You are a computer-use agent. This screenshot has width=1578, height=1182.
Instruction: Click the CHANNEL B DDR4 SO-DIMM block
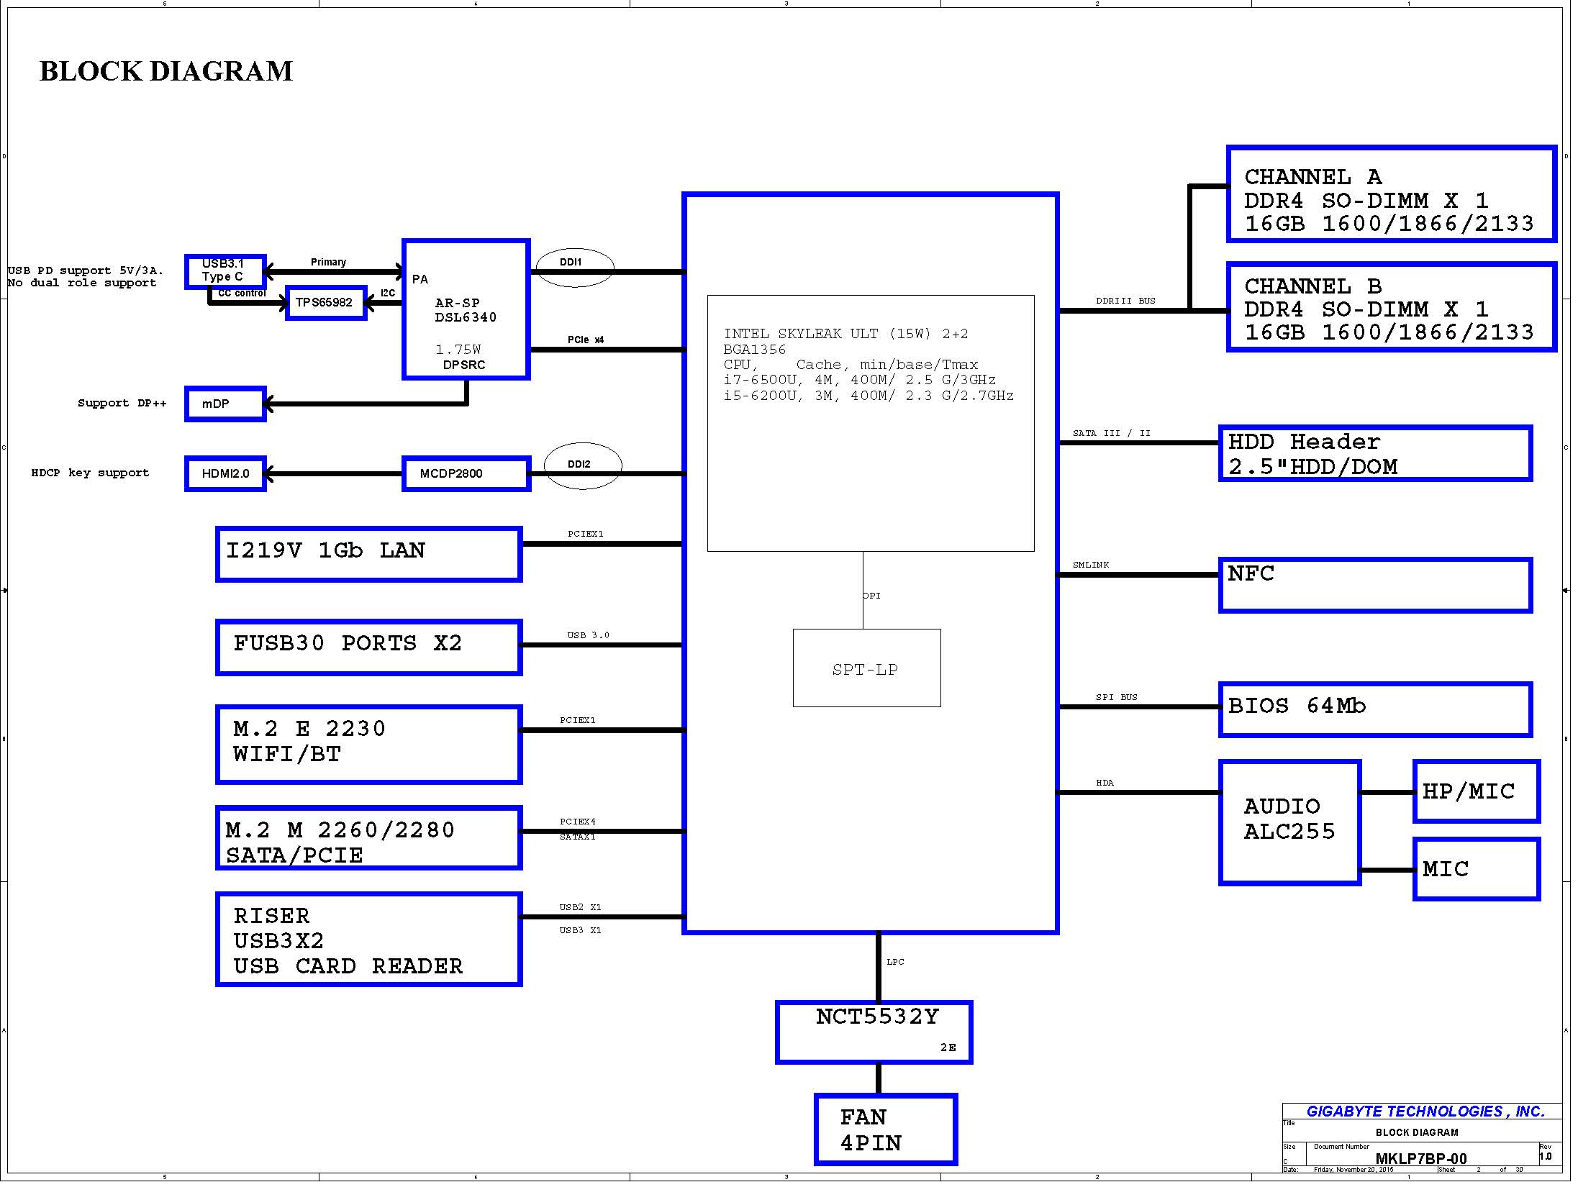(x=1391, y=307)
